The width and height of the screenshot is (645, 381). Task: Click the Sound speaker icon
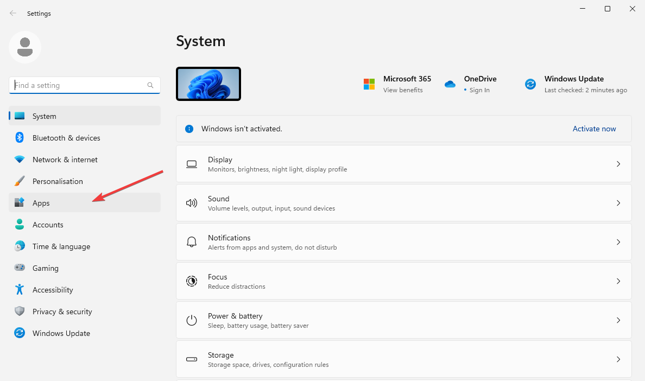click(191, 203)
